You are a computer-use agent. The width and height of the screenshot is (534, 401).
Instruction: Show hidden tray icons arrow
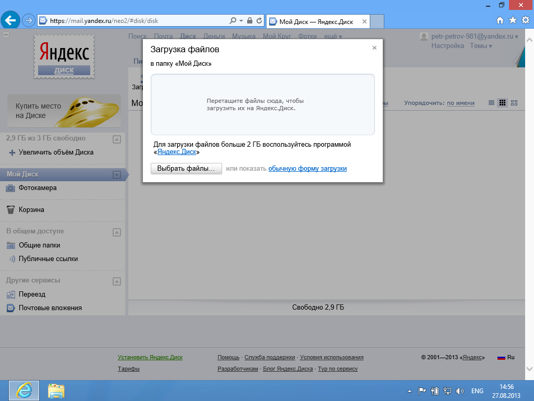pos(410,391)
